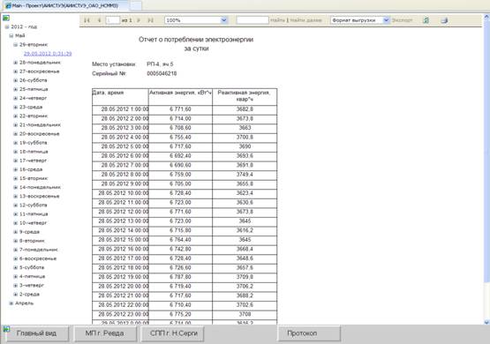
Task: Go to first report page
Action: tap(87, 20)
